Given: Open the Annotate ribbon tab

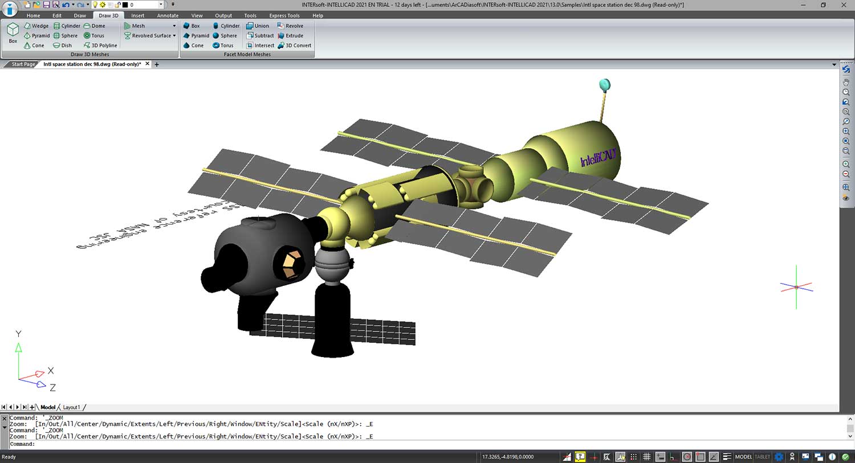Looking at the screenshot, I should [168, 15].
